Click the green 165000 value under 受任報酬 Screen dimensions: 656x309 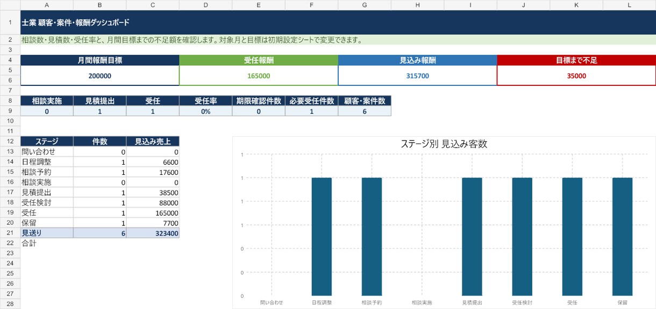pyautogui.click(x=259, y=76)
